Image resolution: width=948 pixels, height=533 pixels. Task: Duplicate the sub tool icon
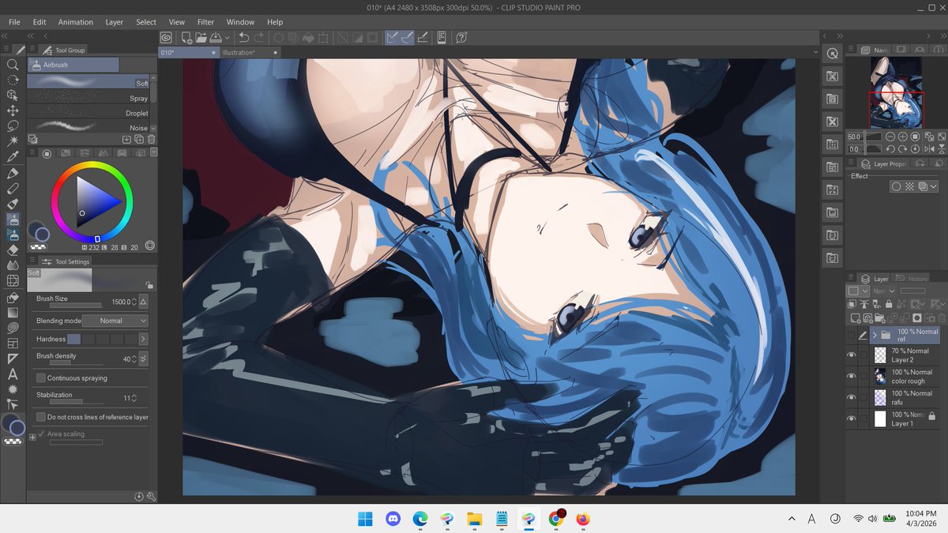tap(138, 139)
